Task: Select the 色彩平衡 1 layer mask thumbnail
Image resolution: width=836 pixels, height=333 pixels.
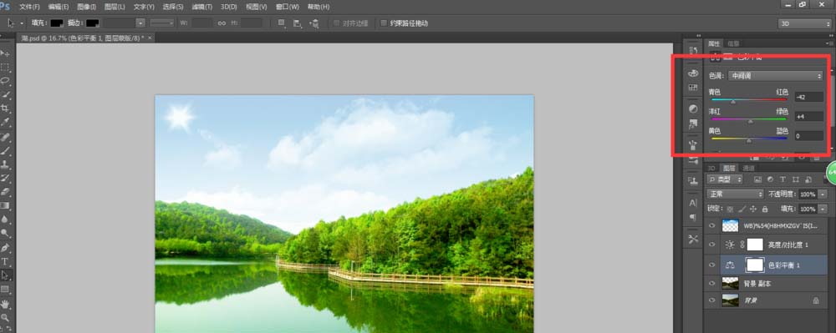Action: click(x=754, y=265)
